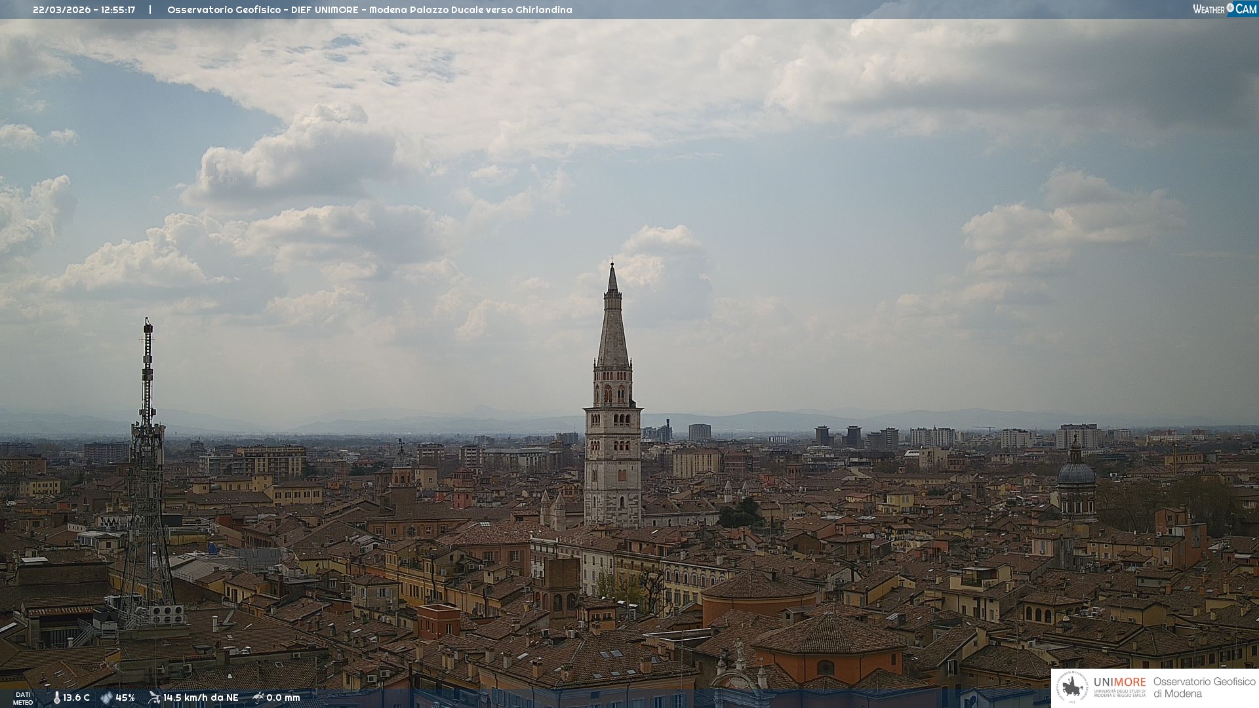Click the humidity water droplets icon

[106, 698]
